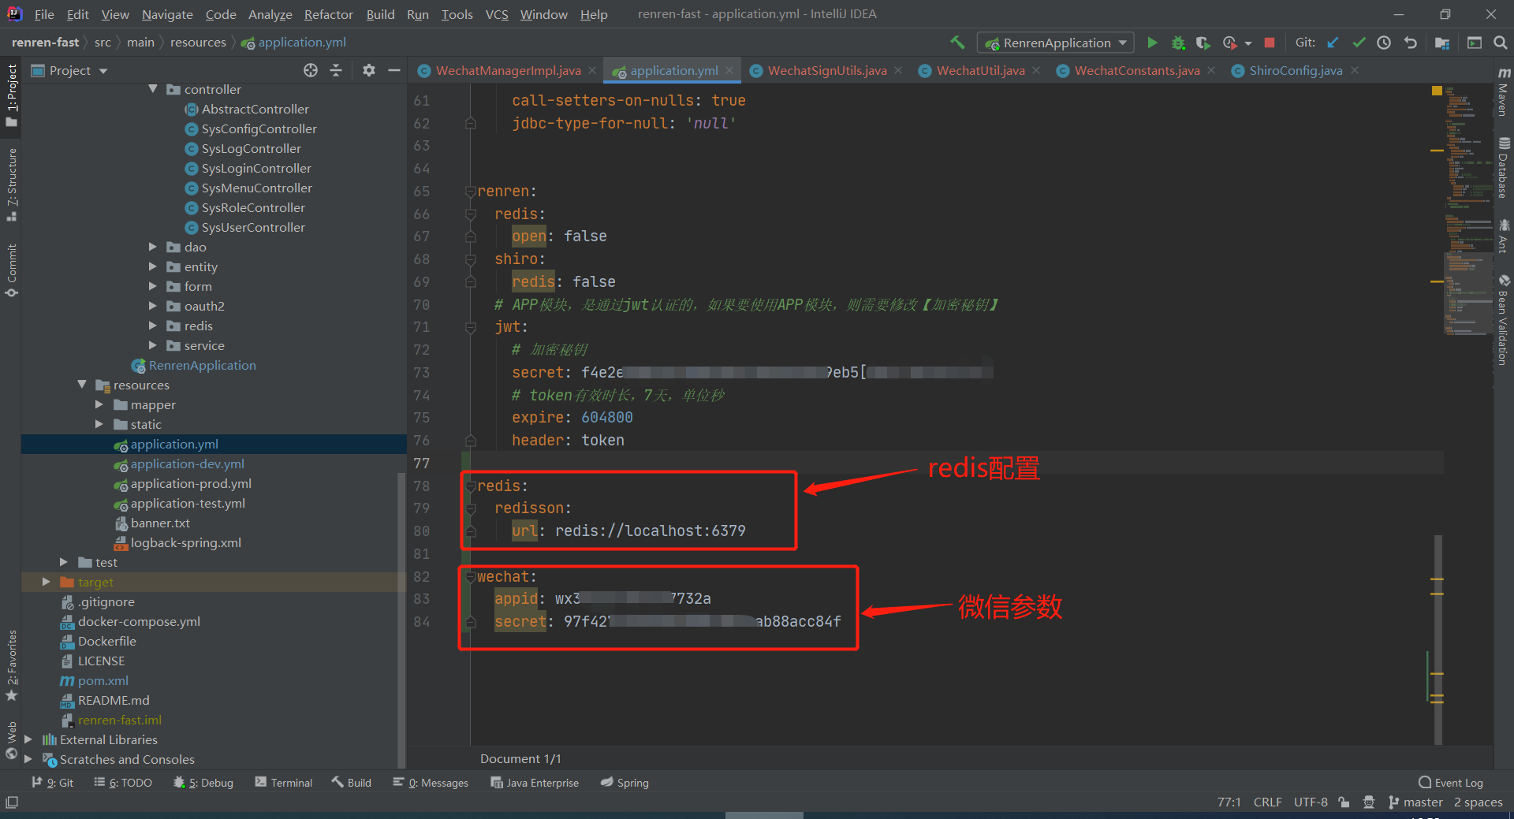Open the Favorites tool window
The image size is (1514, 819).
(x=11, y=665)
